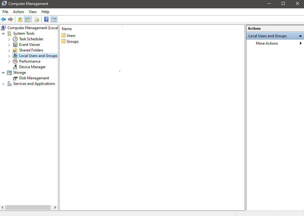Select the System Tools label

[24, 33]
